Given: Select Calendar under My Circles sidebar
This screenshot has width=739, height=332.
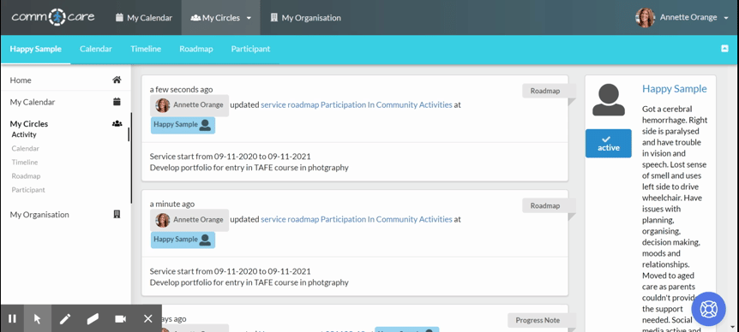Looking at the screenshot, I should click(26, 148).
